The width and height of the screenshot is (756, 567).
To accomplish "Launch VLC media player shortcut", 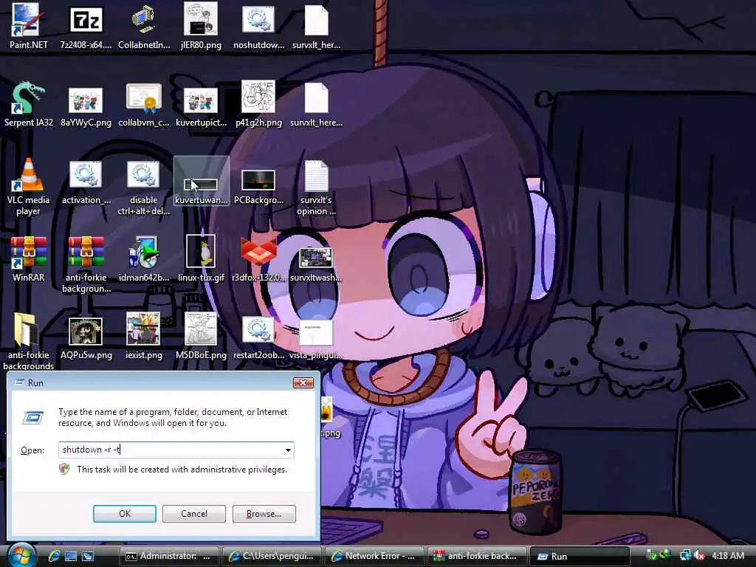I will coord(29,187).
